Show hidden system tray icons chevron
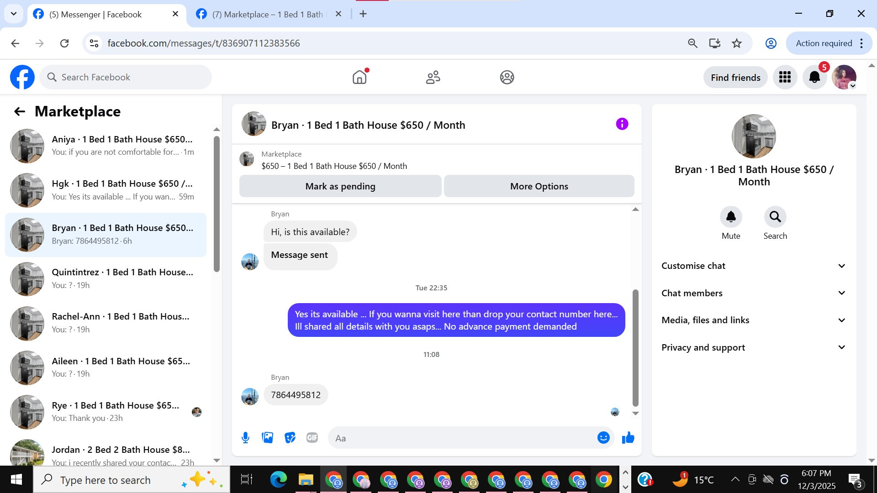 tap(735, 479)
